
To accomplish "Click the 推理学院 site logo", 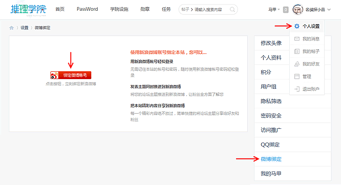I will 28,10.
